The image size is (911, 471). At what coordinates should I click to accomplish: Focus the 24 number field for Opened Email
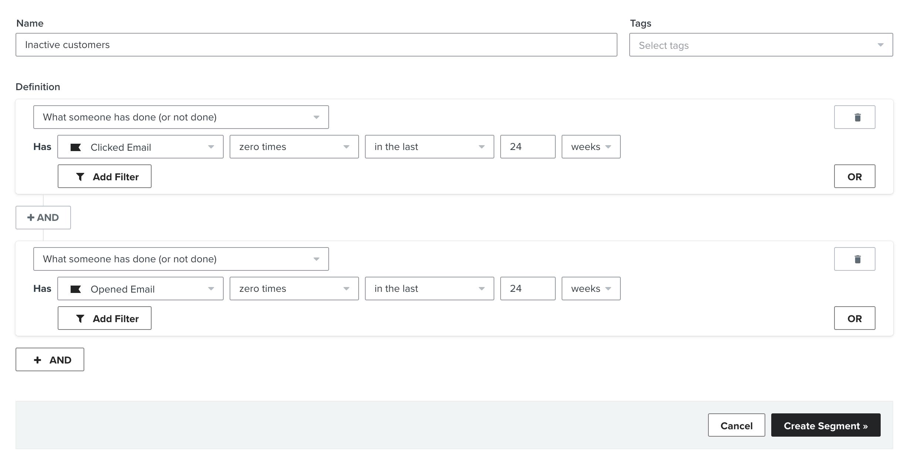click(527, 289)
